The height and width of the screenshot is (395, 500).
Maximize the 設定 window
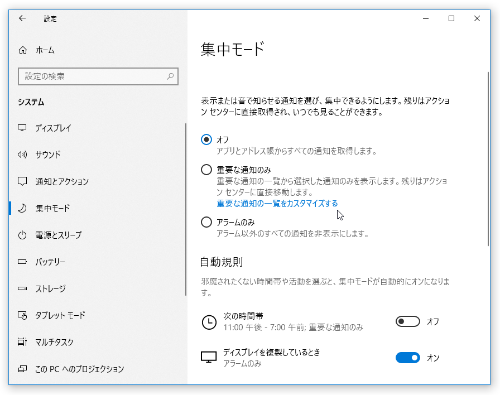tap(451, 18)
